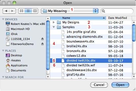Click the Cancel button
136x91 pixels.
pyautogui.click(x=99, y=85)
